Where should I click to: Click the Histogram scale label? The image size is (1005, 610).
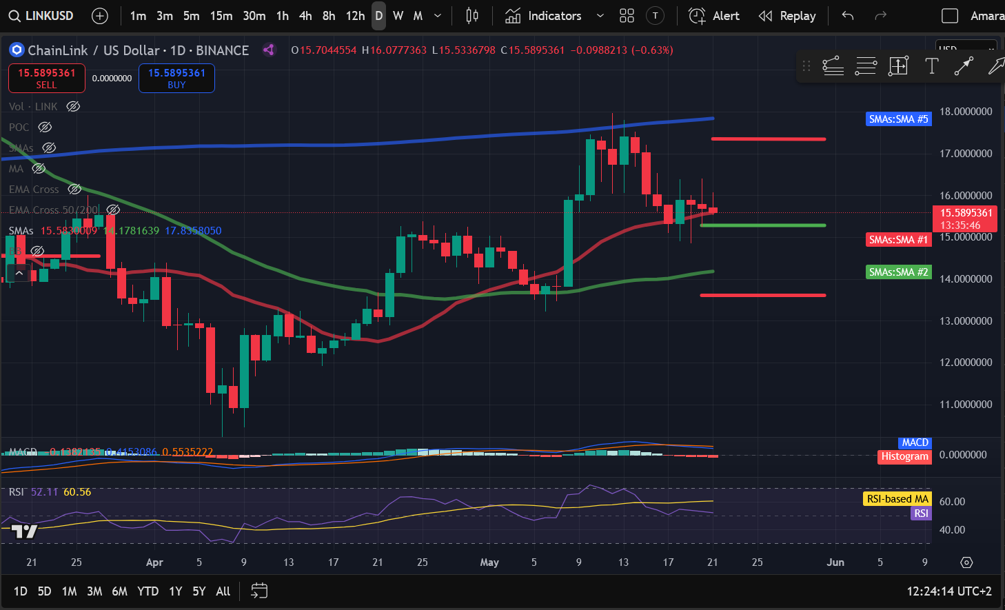904,456
